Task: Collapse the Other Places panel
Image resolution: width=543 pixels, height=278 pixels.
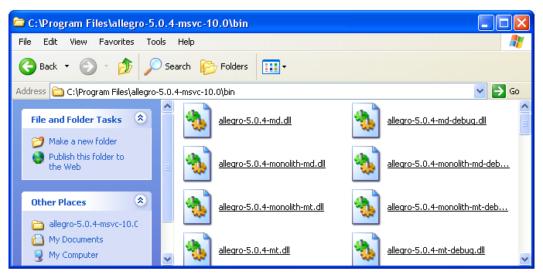Action: [x=140, y=201]
